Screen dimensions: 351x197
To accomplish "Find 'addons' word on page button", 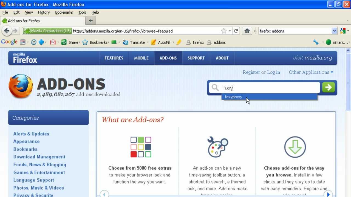I will [216, 42].
